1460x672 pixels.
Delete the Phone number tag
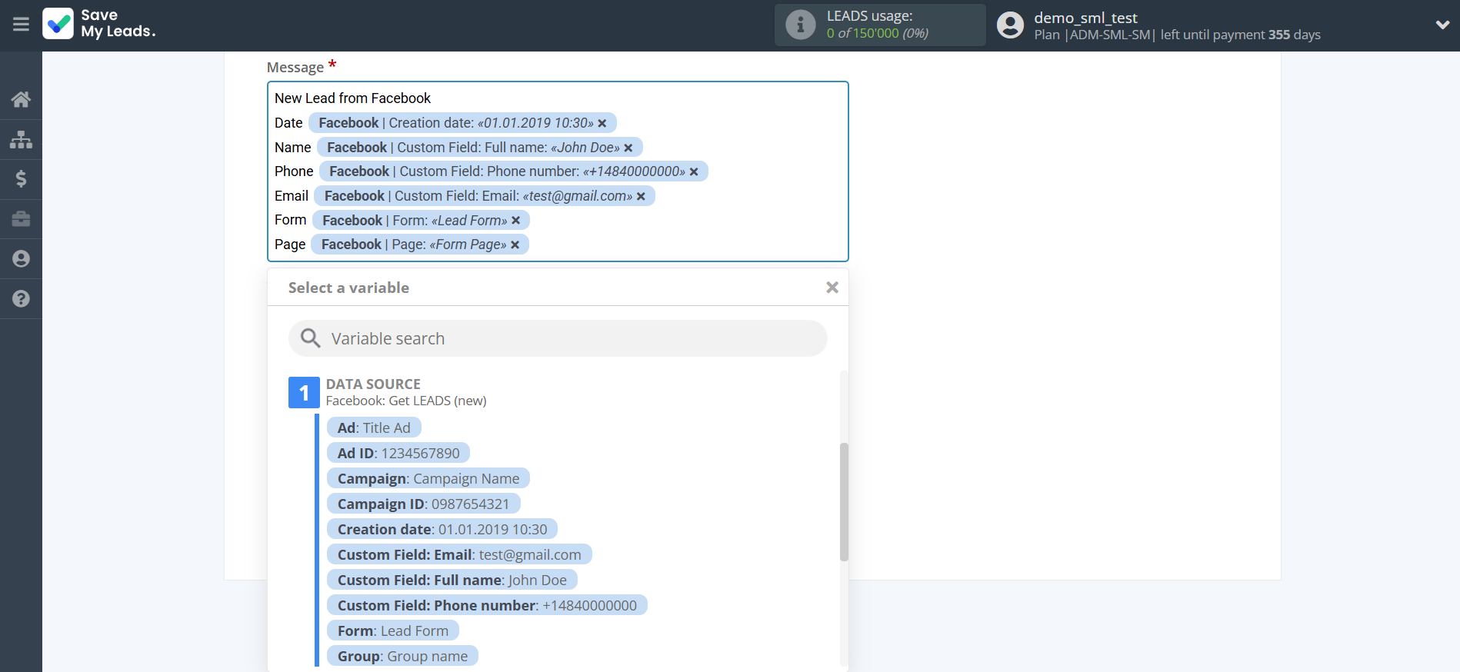(694, 171)
